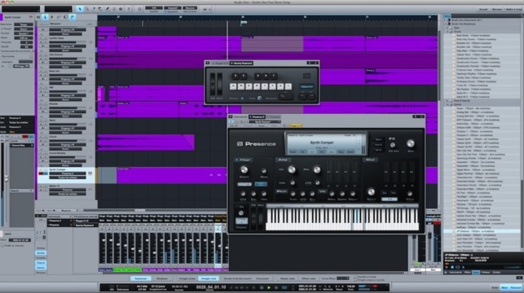The height and width of the screenshot is (293, 524).
Task: Click the FX knob in Presence
Action: coord(392,145)
